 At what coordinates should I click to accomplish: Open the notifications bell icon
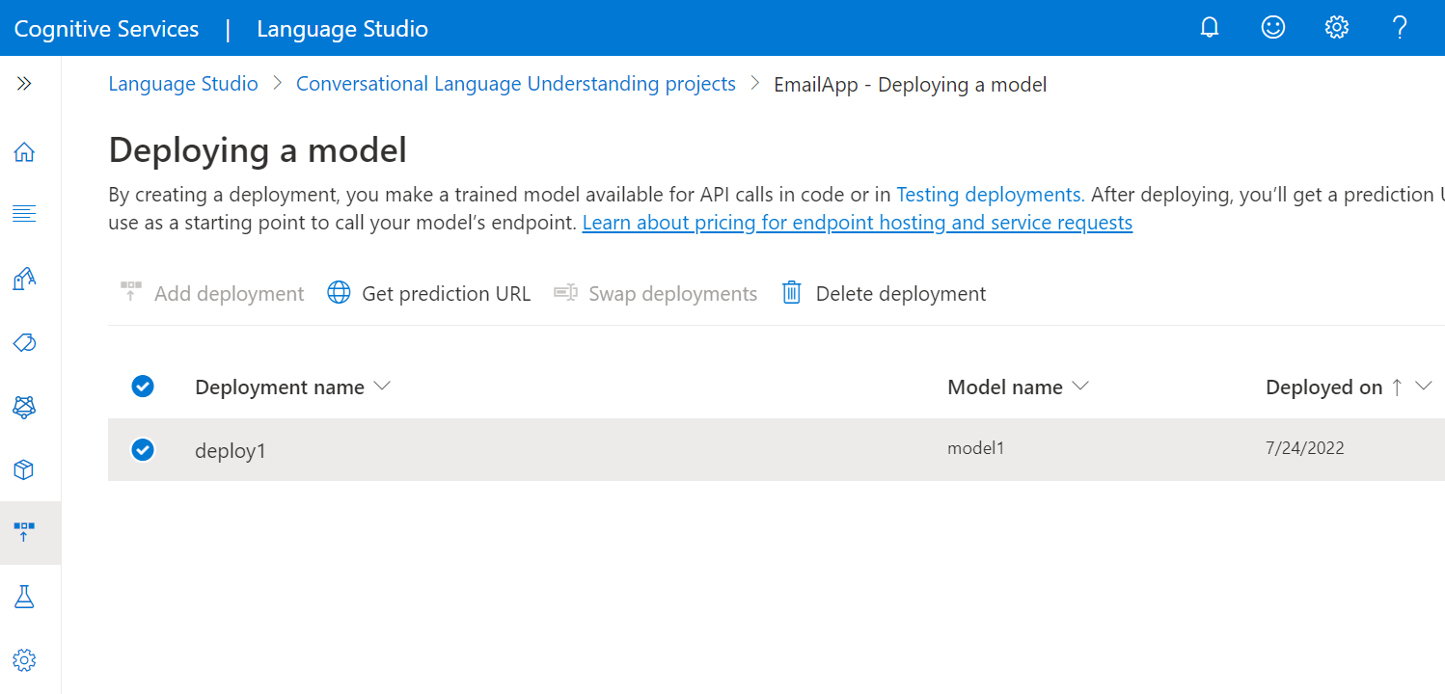click(1210, 28)
